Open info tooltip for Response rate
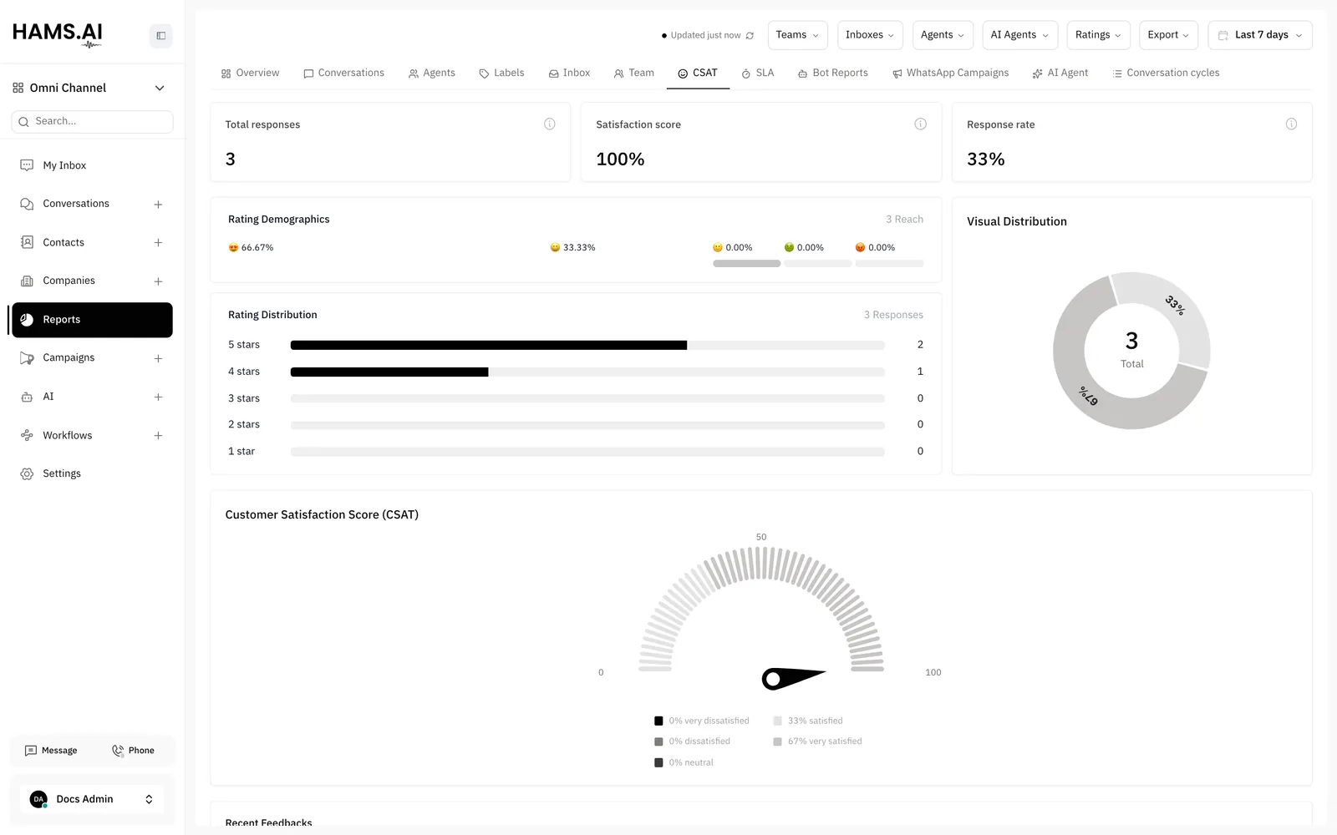The width and height of the screenshot is (1337, 835). [x=1291, y=124]
